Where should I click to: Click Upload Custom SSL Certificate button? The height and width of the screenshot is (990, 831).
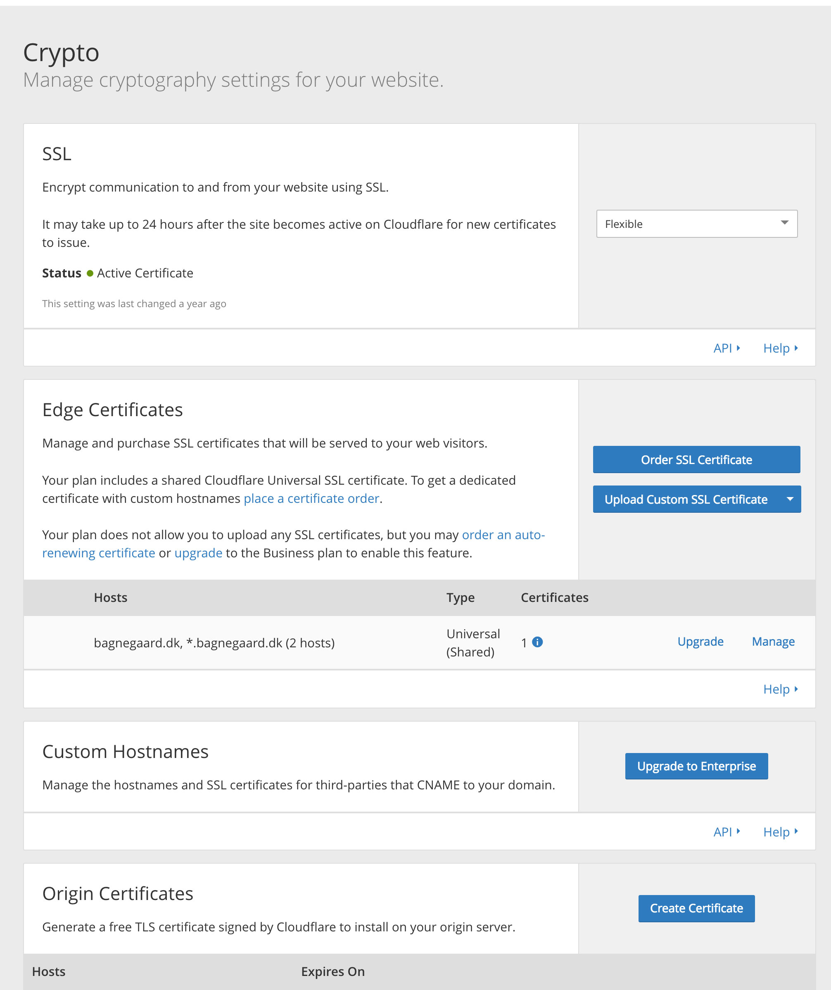[x=686, y=499]
